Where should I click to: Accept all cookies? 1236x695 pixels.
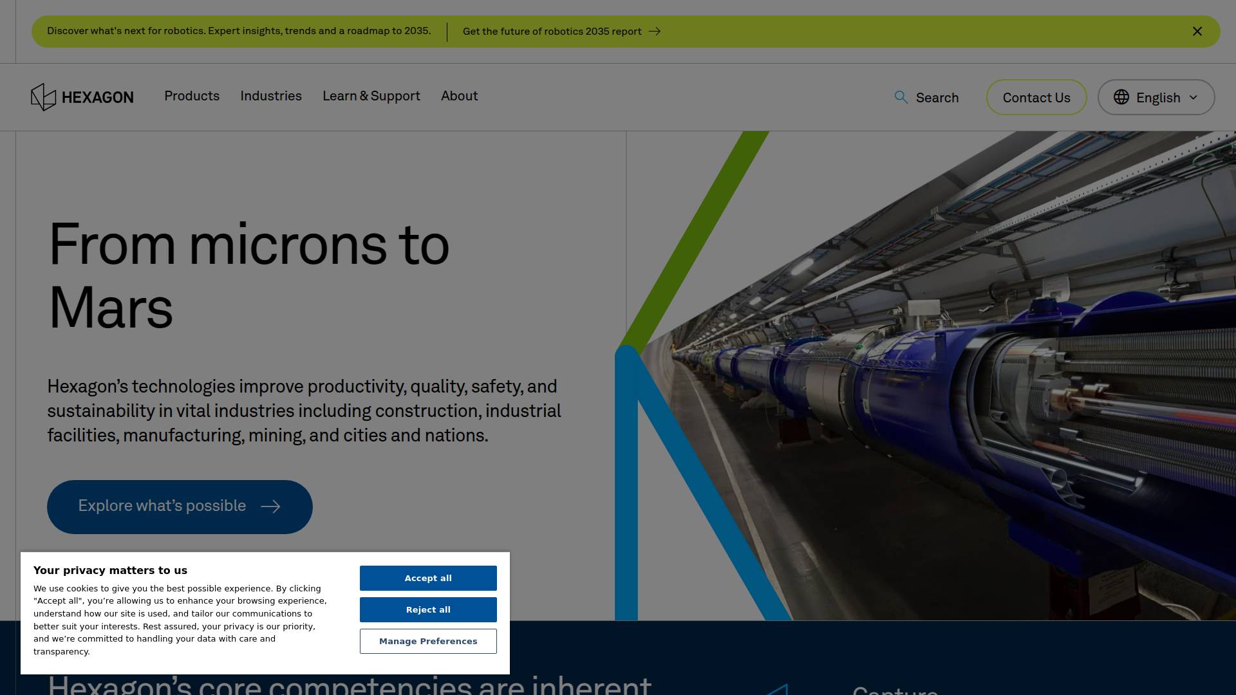(x=428, y=578)
